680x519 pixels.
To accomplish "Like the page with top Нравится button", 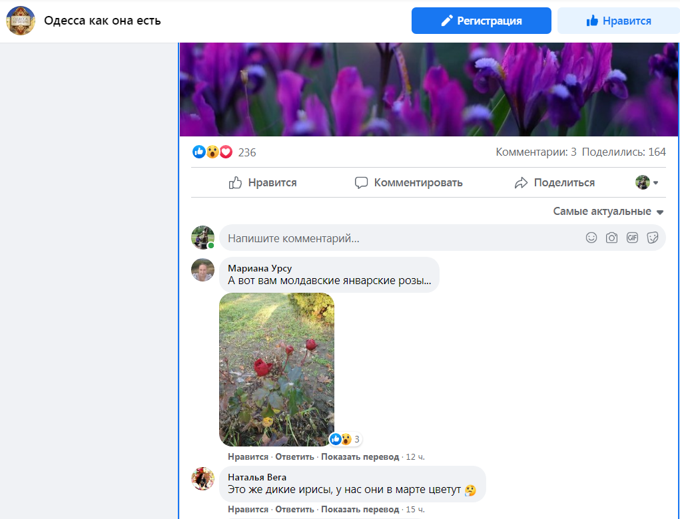I will click(618, 21).
